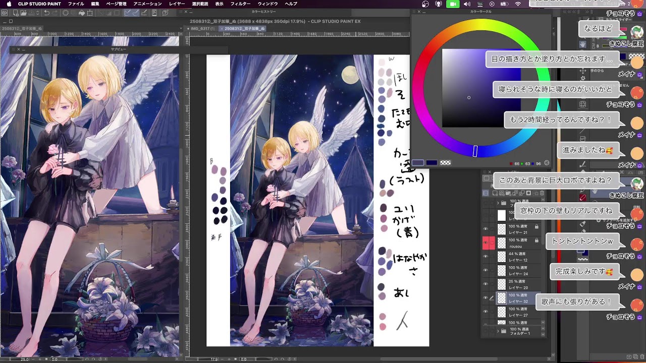The height and width of the screenshot is (363, 646).
Task: Click the HSV/RGB switch icon beside color values
Action: click(x=547, y=163)
